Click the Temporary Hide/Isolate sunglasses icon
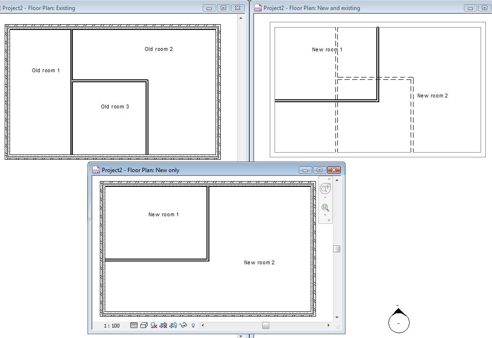The image size is (492, 338). (183, 325)
